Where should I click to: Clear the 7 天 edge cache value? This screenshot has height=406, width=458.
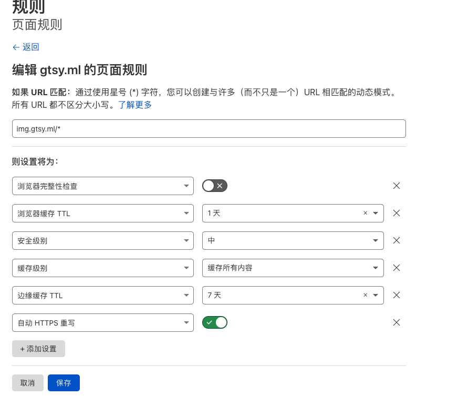365,295
